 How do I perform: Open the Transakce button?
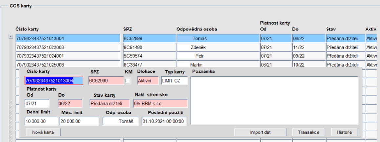(x=309, y=132)
